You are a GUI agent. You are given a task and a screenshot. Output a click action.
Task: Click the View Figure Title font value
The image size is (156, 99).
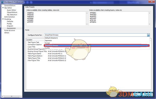57,60
